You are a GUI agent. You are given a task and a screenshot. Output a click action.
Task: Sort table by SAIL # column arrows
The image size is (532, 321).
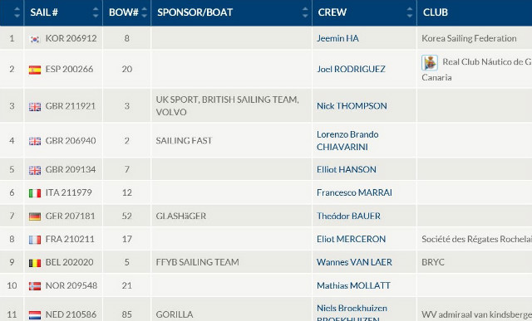96,12
